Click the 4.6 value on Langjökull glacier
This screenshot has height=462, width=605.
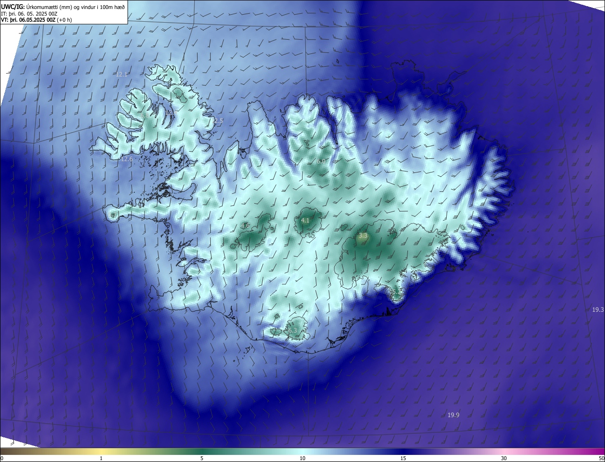point(245,225)
